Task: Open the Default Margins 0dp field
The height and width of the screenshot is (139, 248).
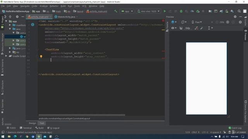Action: pos(188,28)
